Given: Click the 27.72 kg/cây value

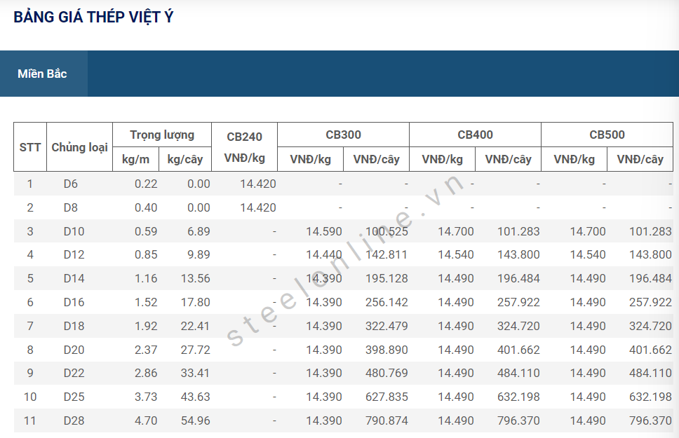Looking at the screenshot, I should [x=196, y=350].
